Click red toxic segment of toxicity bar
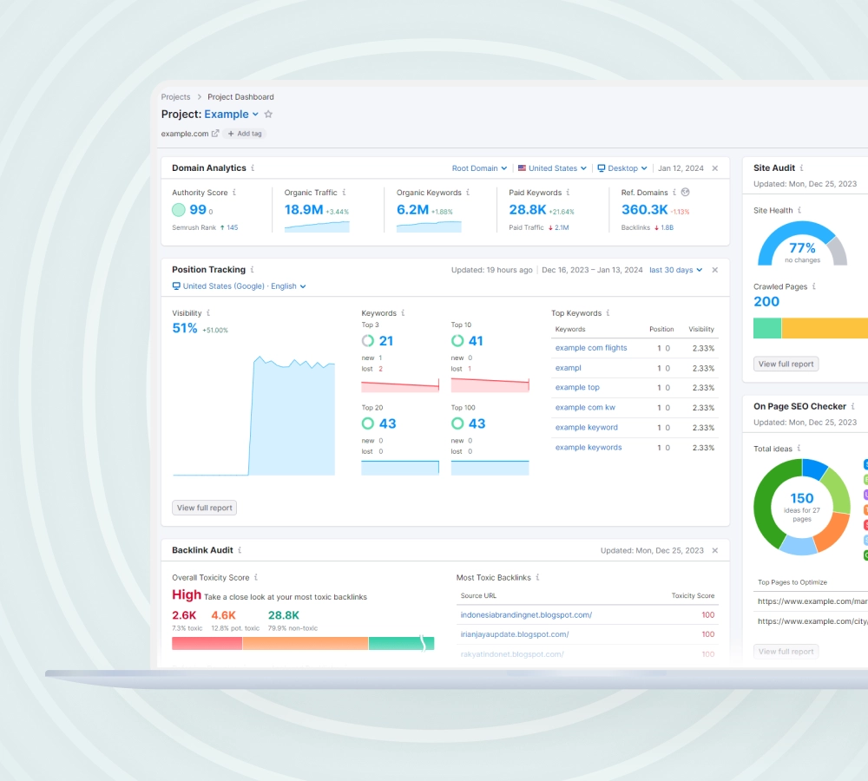Viewport: 868px width, 781px height. pos(207,643)
